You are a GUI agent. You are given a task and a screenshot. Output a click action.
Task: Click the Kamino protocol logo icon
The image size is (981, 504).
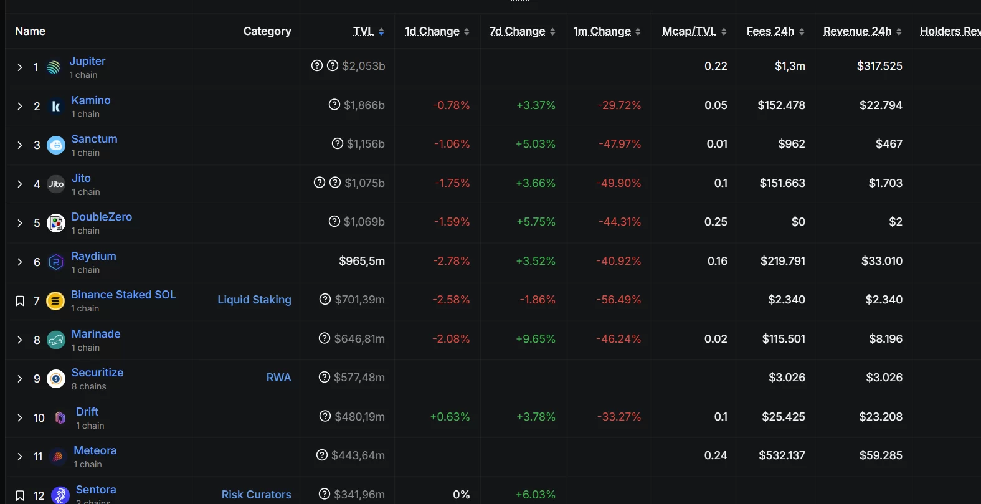coord(56,107)
